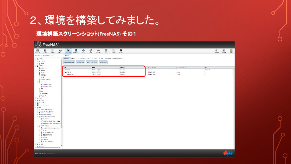Click the sidebar horizontal scrollbar
Screen dimensions: 291x164
coord(47,148)
